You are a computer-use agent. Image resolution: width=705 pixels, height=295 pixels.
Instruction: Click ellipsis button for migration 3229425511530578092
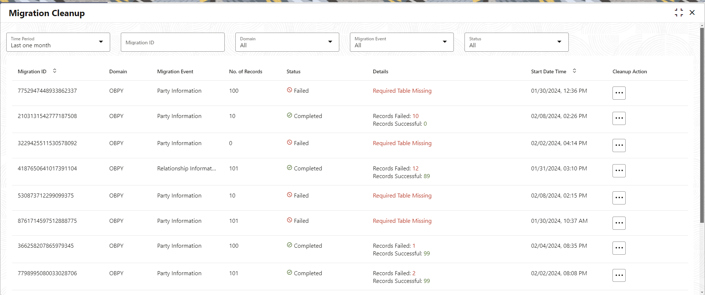619,145
